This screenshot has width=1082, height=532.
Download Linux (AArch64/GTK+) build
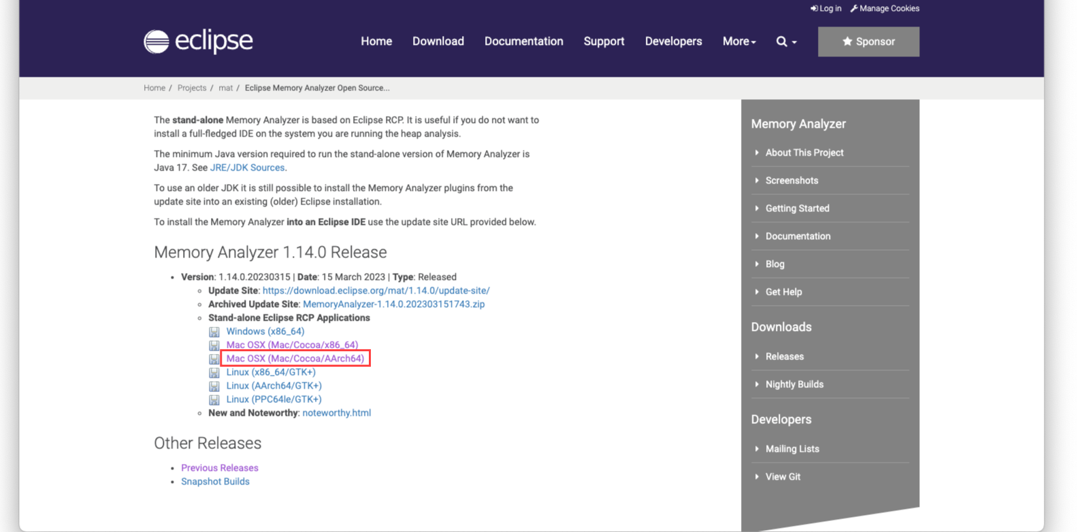[274, 386]
